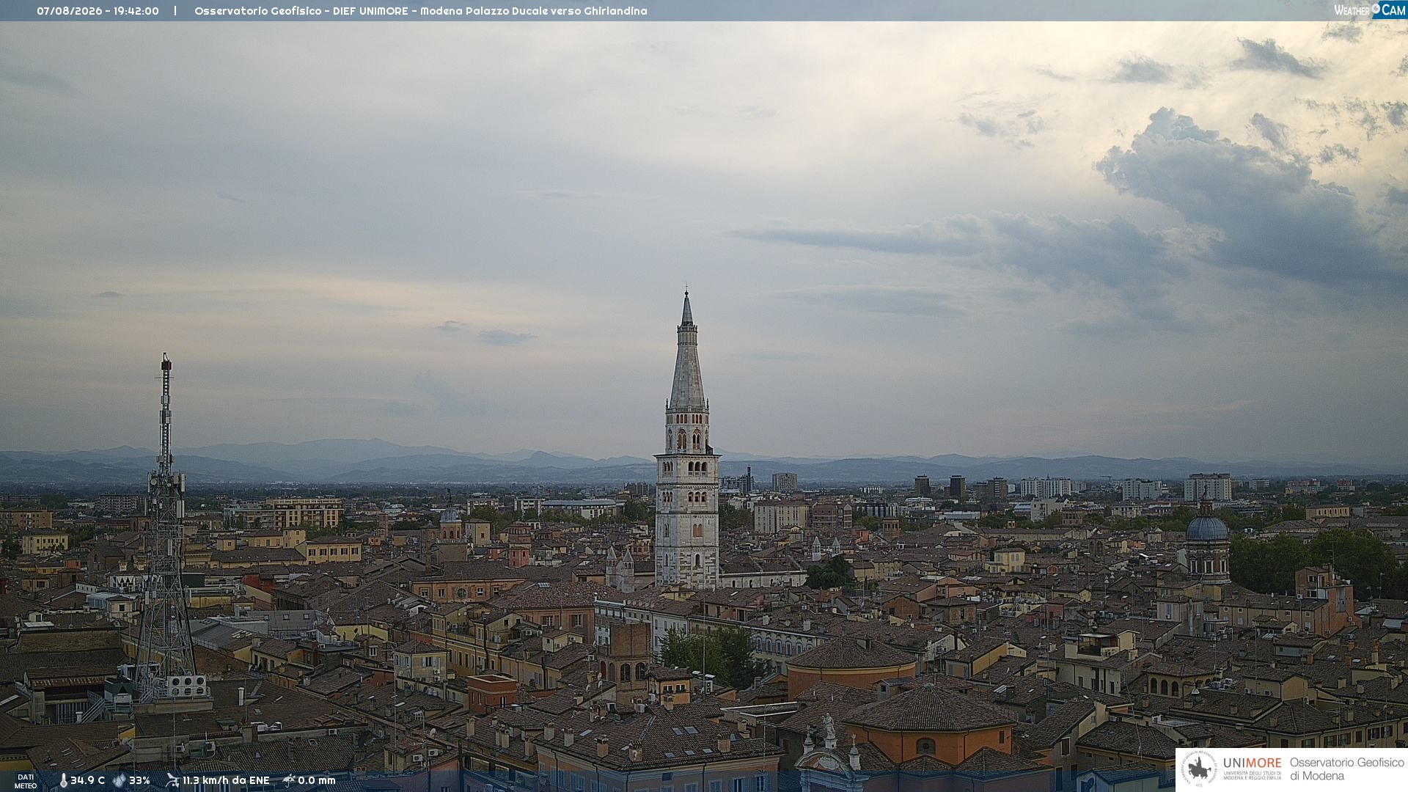The image size is (1408, 792).
Task: Click the UNIMORE university seal emblem
Action: [x=1199, y=769]
